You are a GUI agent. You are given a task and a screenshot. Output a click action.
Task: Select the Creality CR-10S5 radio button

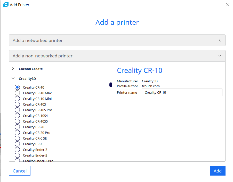(17, 121)
